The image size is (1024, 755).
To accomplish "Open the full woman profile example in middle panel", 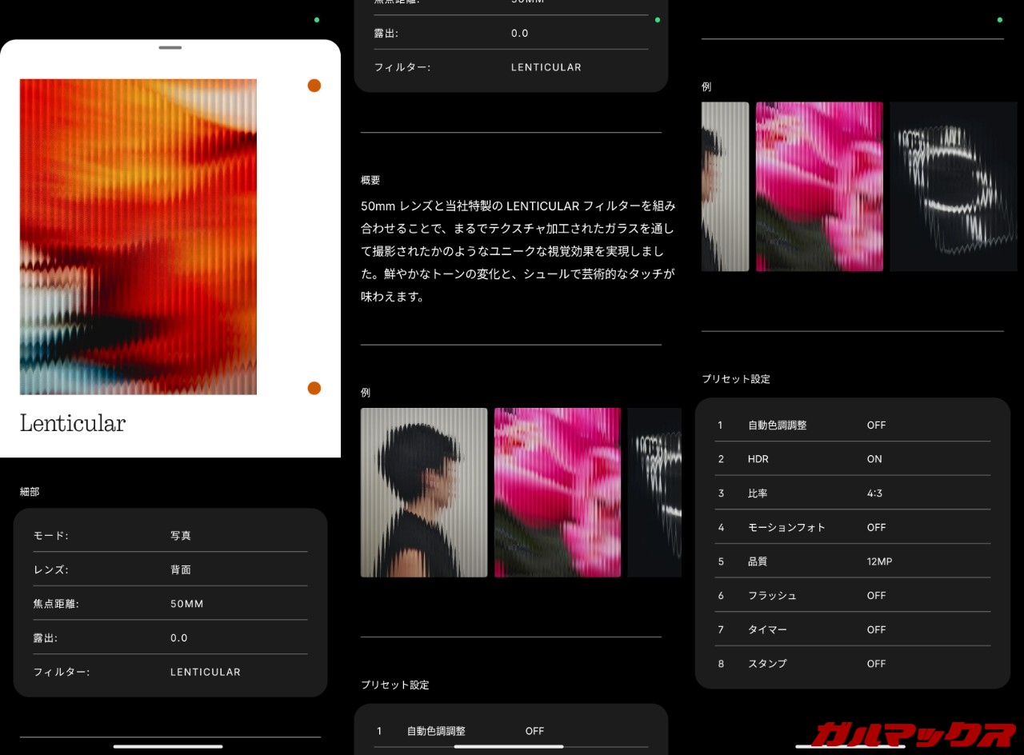I will (424, 493).
